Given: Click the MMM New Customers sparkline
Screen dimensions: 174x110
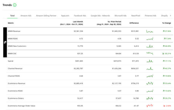Looking at the screenshot, I should (x=150, y=46).
